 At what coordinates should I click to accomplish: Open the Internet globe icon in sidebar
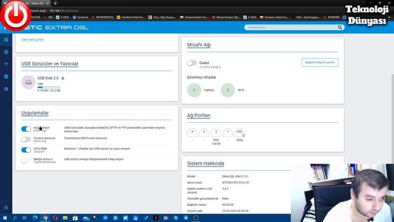tap(6, 52)
